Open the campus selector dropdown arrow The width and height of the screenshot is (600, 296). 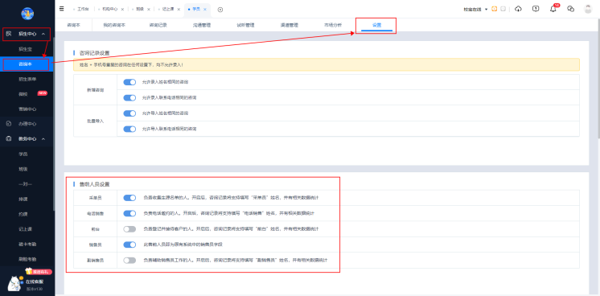click(x=486, y=9)
